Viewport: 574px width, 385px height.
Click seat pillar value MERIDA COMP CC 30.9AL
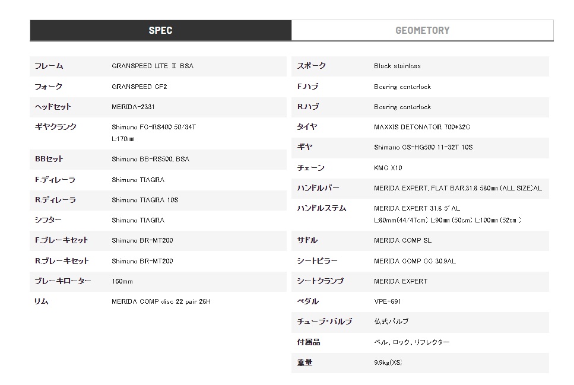pos(415,261)
